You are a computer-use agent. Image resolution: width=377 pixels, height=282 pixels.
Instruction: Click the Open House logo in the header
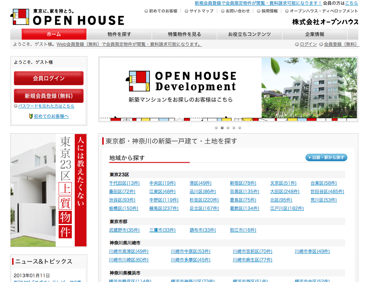coord(67,17)
